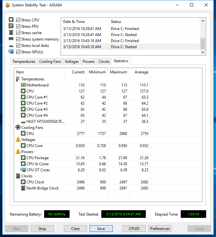This screenshot has width=216, height=237.
Task: Select the 10:43:18 AM Drive C: Started log row
Action: 131,47
